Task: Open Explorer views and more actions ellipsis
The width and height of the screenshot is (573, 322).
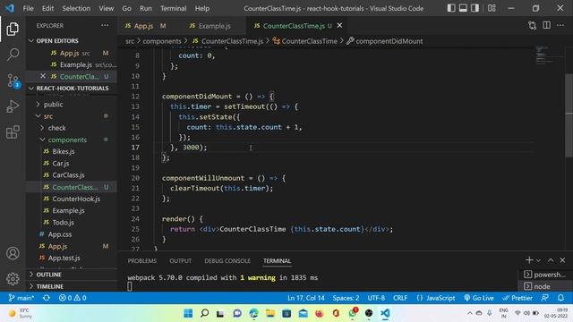Action: tap(105, 26)
